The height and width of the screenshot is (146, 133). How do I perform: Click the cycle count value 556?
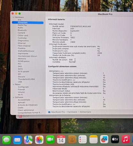(x=71, y=60)
